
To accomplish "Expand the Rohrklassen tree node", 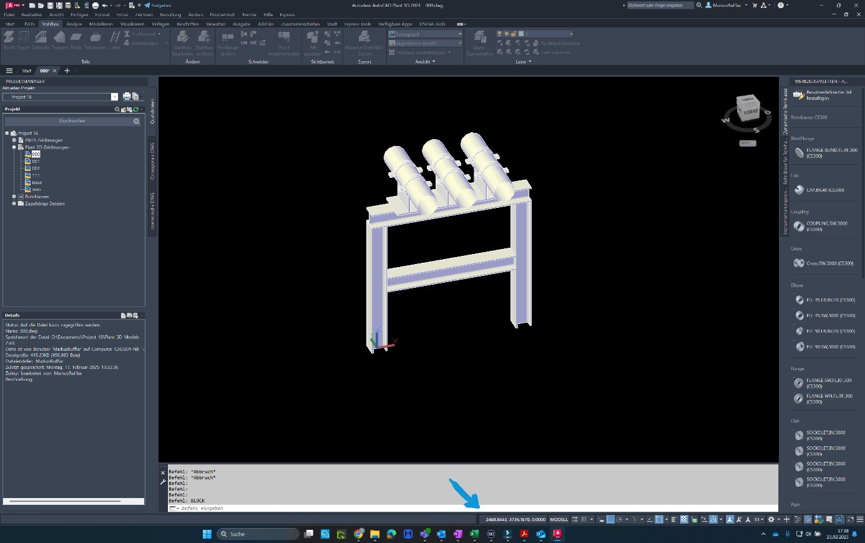I will coord(14,197).
